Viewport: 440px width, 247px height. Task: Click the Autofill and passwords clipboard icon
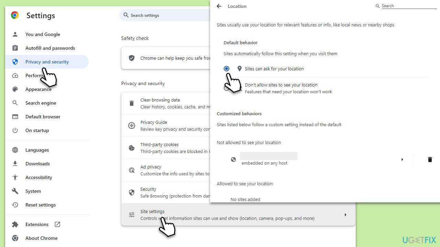(15, 48)
